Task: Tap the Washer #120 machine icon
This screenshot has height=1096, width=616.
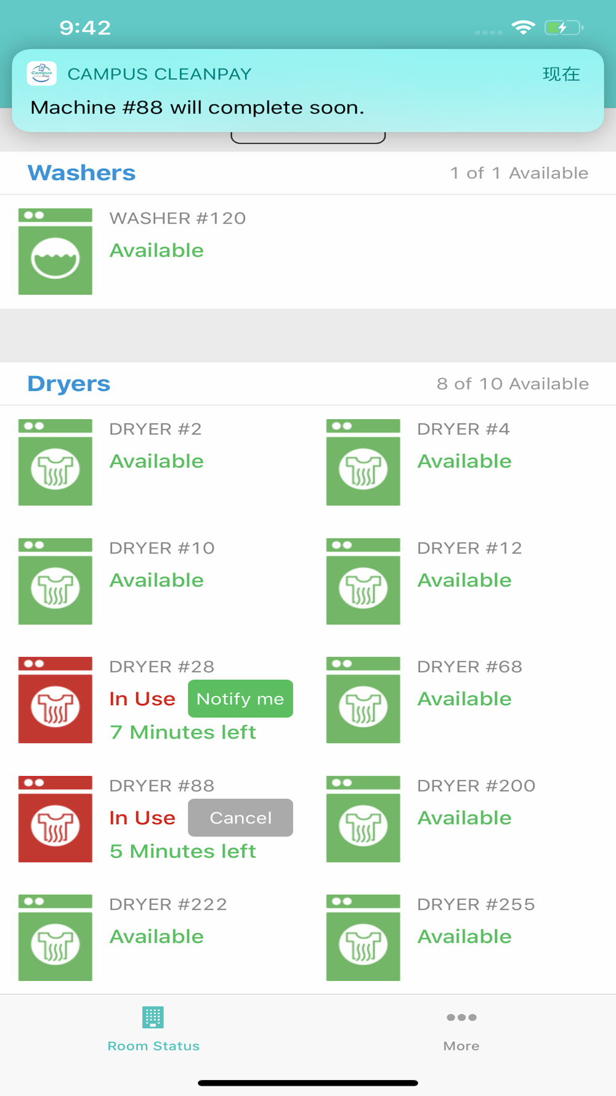Action: pos(55,252)
